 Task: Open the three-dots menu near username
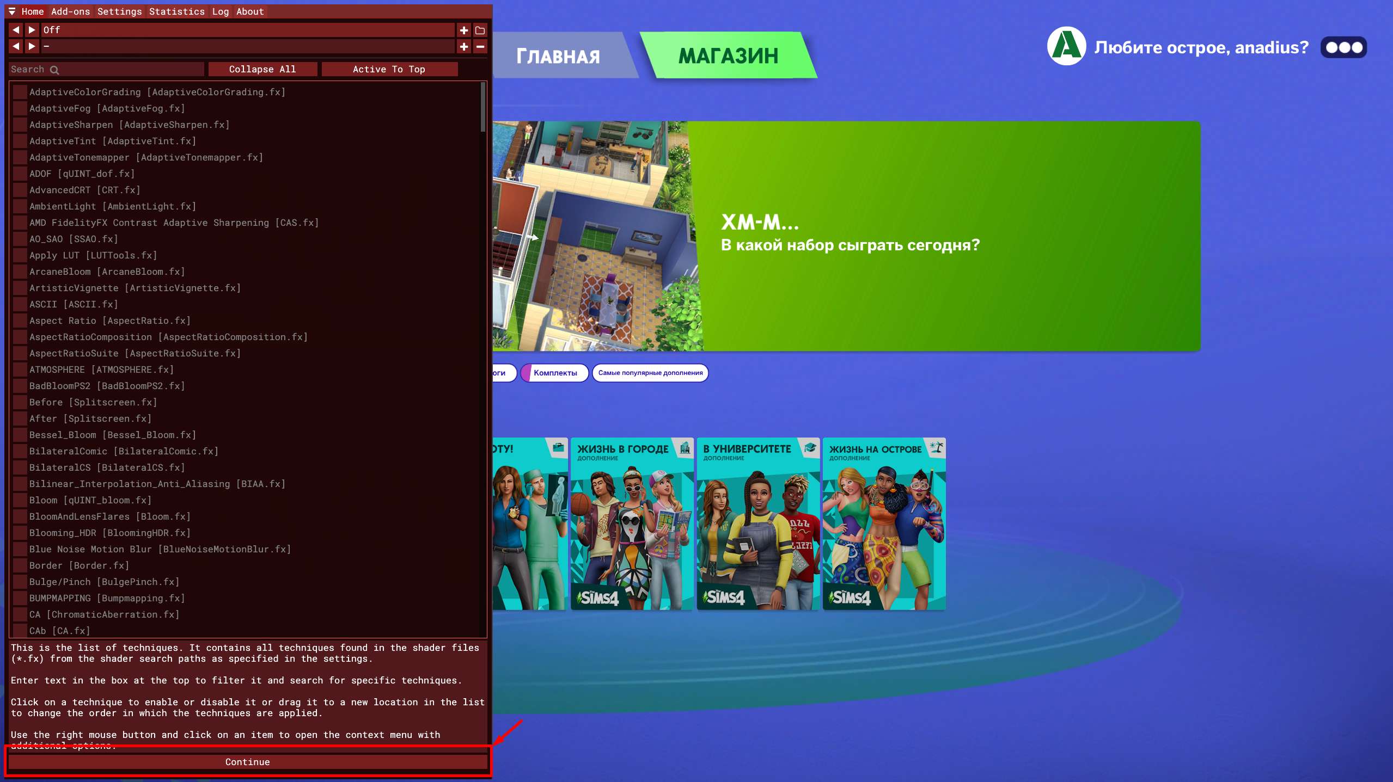pos(1343,47)
